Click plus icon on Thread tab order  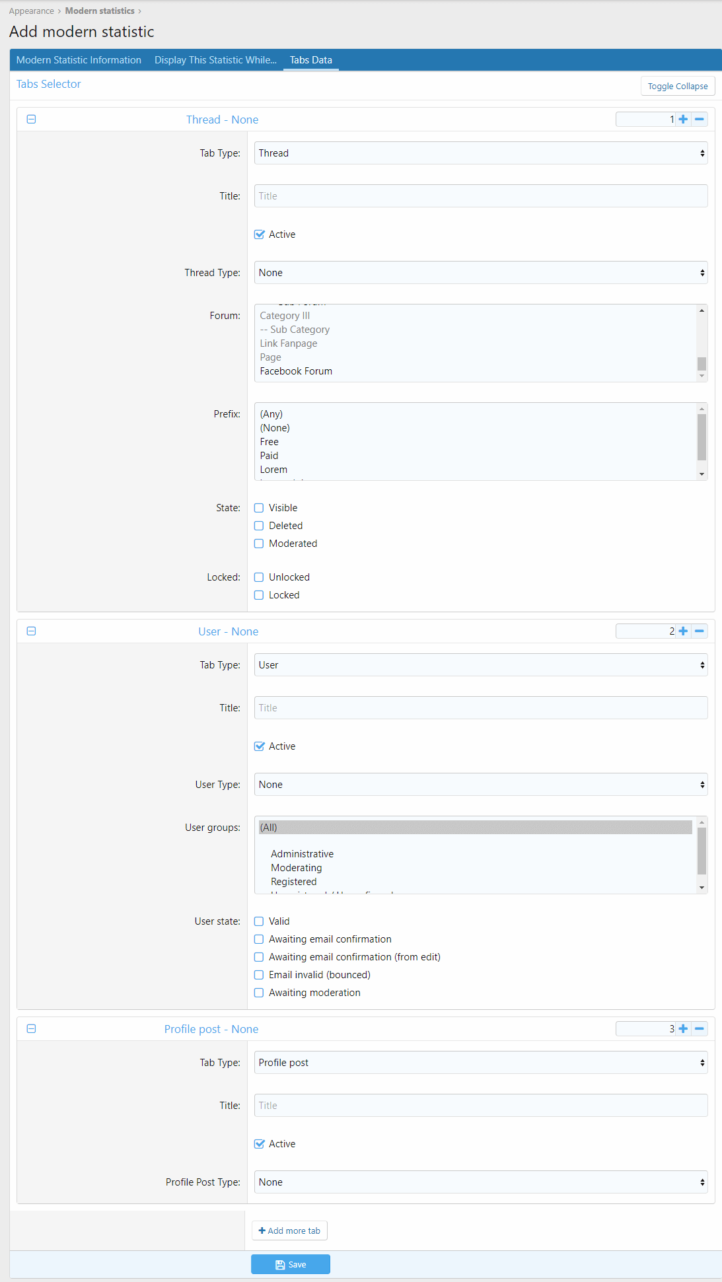(x=683, y=120)
